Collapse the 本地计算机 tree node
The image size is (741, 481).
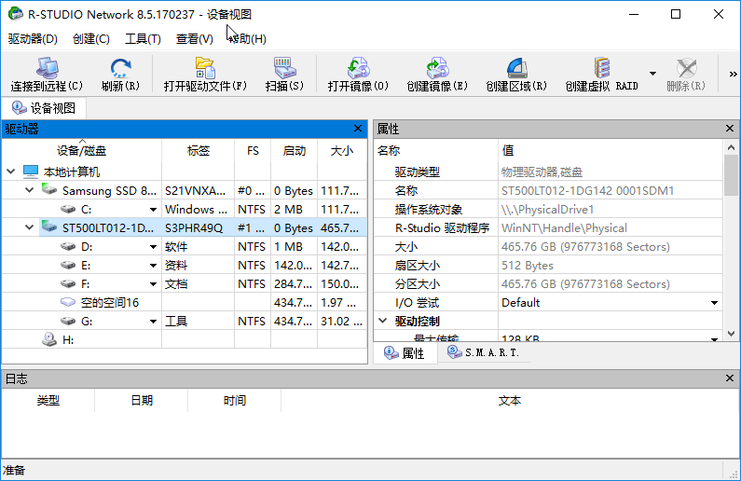click(x=11, y=172)
